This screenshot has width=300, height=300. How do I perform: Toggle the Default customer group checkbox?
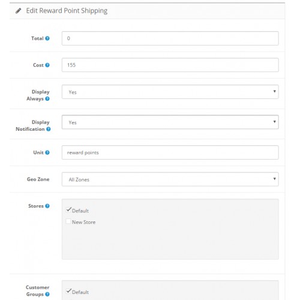(68, 292)
